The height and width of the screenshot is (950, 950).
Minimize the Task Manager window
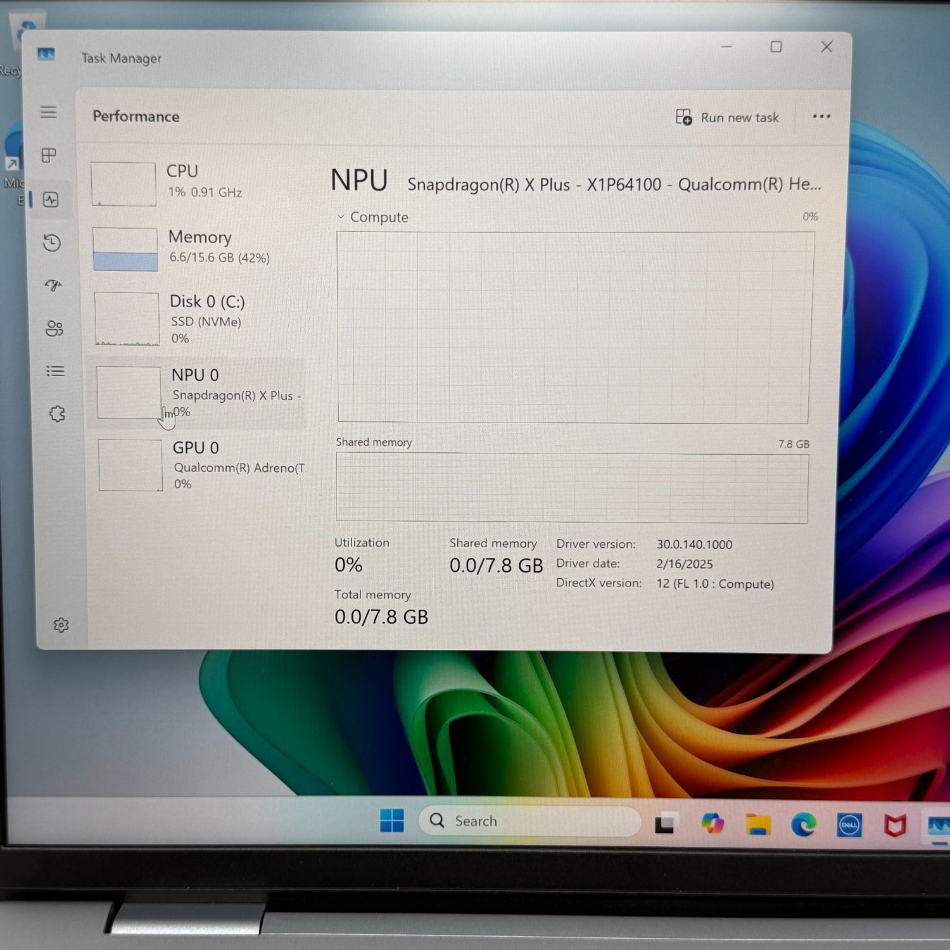(726, 46)
